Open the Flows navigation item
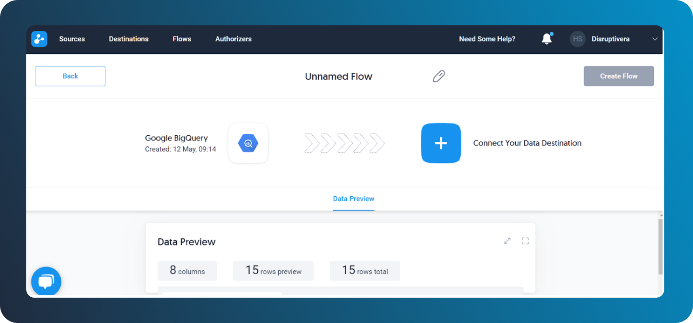 click(181, 39)
